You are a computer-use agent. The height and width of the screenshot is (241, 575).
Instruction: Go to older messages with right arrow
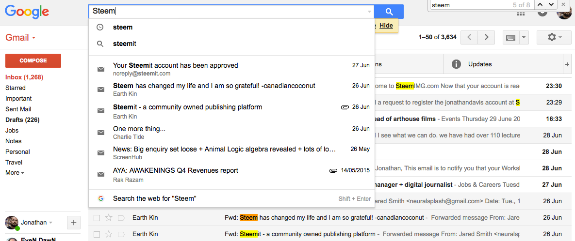tap(487, 37)
